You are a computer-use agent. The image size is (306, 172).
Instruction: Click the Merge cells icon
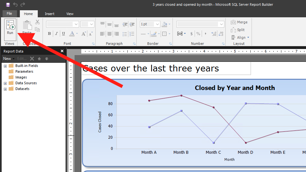(239, 22)
